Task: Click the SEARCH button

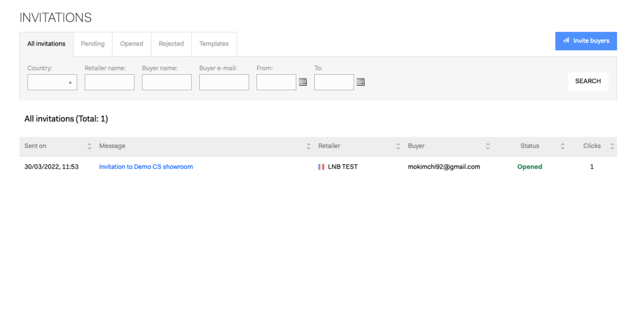Action: pos(588,81)
